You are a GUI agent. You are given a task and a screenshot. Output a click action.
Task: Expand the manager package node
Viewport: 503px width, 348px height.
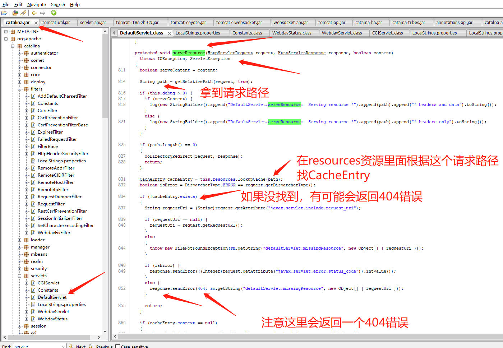(20, 247)
